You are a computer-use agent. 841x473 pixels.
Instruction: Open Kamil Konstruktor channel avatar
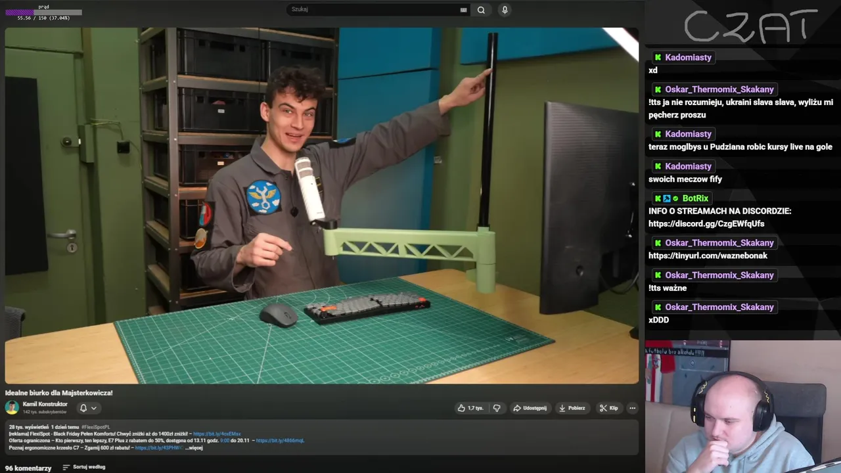click(12, 407)
